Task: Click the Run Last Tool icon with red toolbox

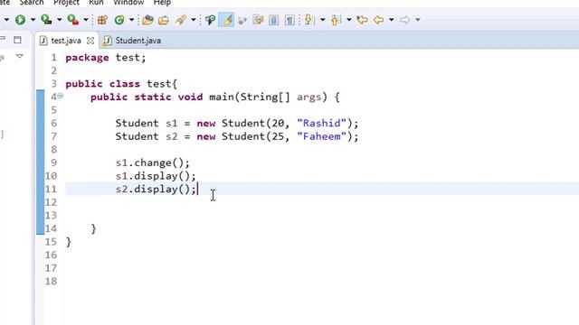Action: point(72,20)
